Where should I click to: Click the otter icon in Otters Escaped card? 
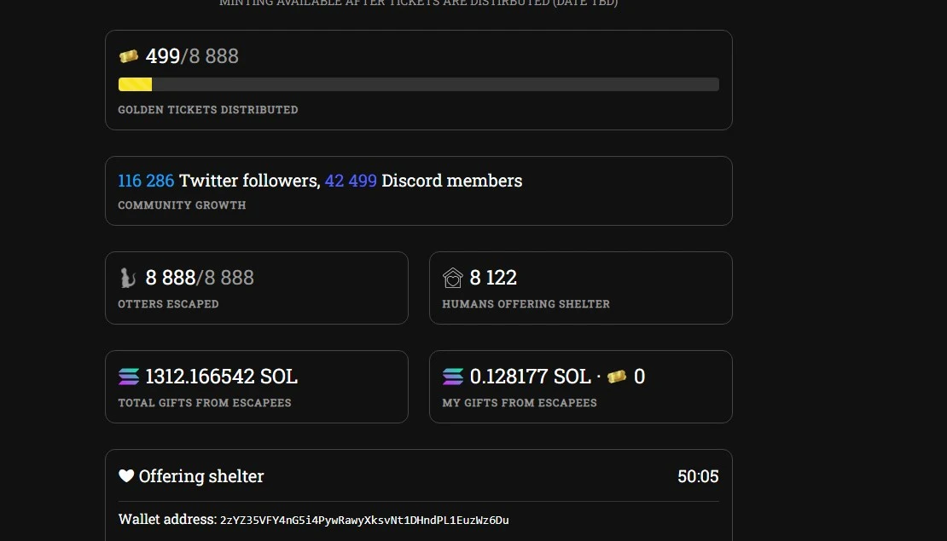(x=127, y=278)
